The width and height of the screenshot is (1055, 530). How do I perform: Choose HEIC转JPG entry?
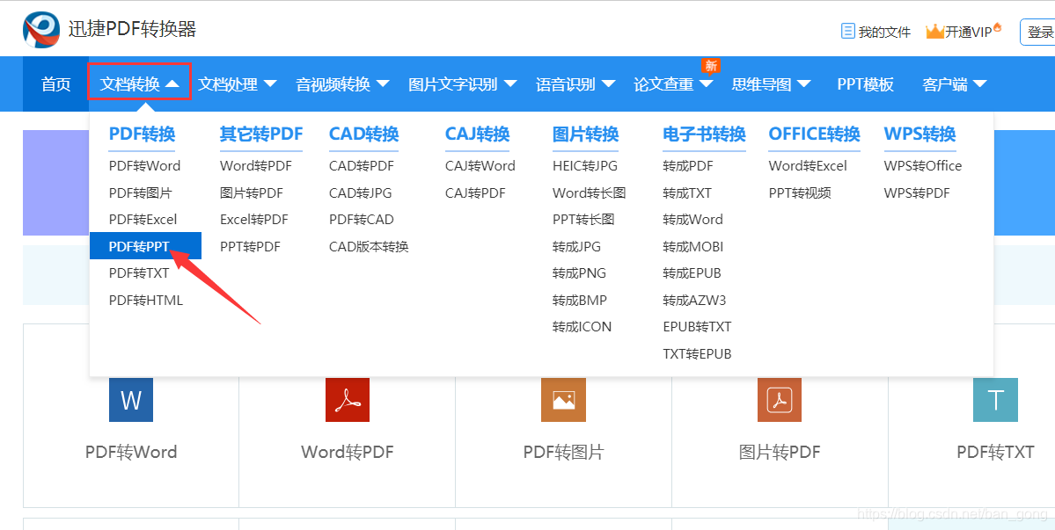584,166
